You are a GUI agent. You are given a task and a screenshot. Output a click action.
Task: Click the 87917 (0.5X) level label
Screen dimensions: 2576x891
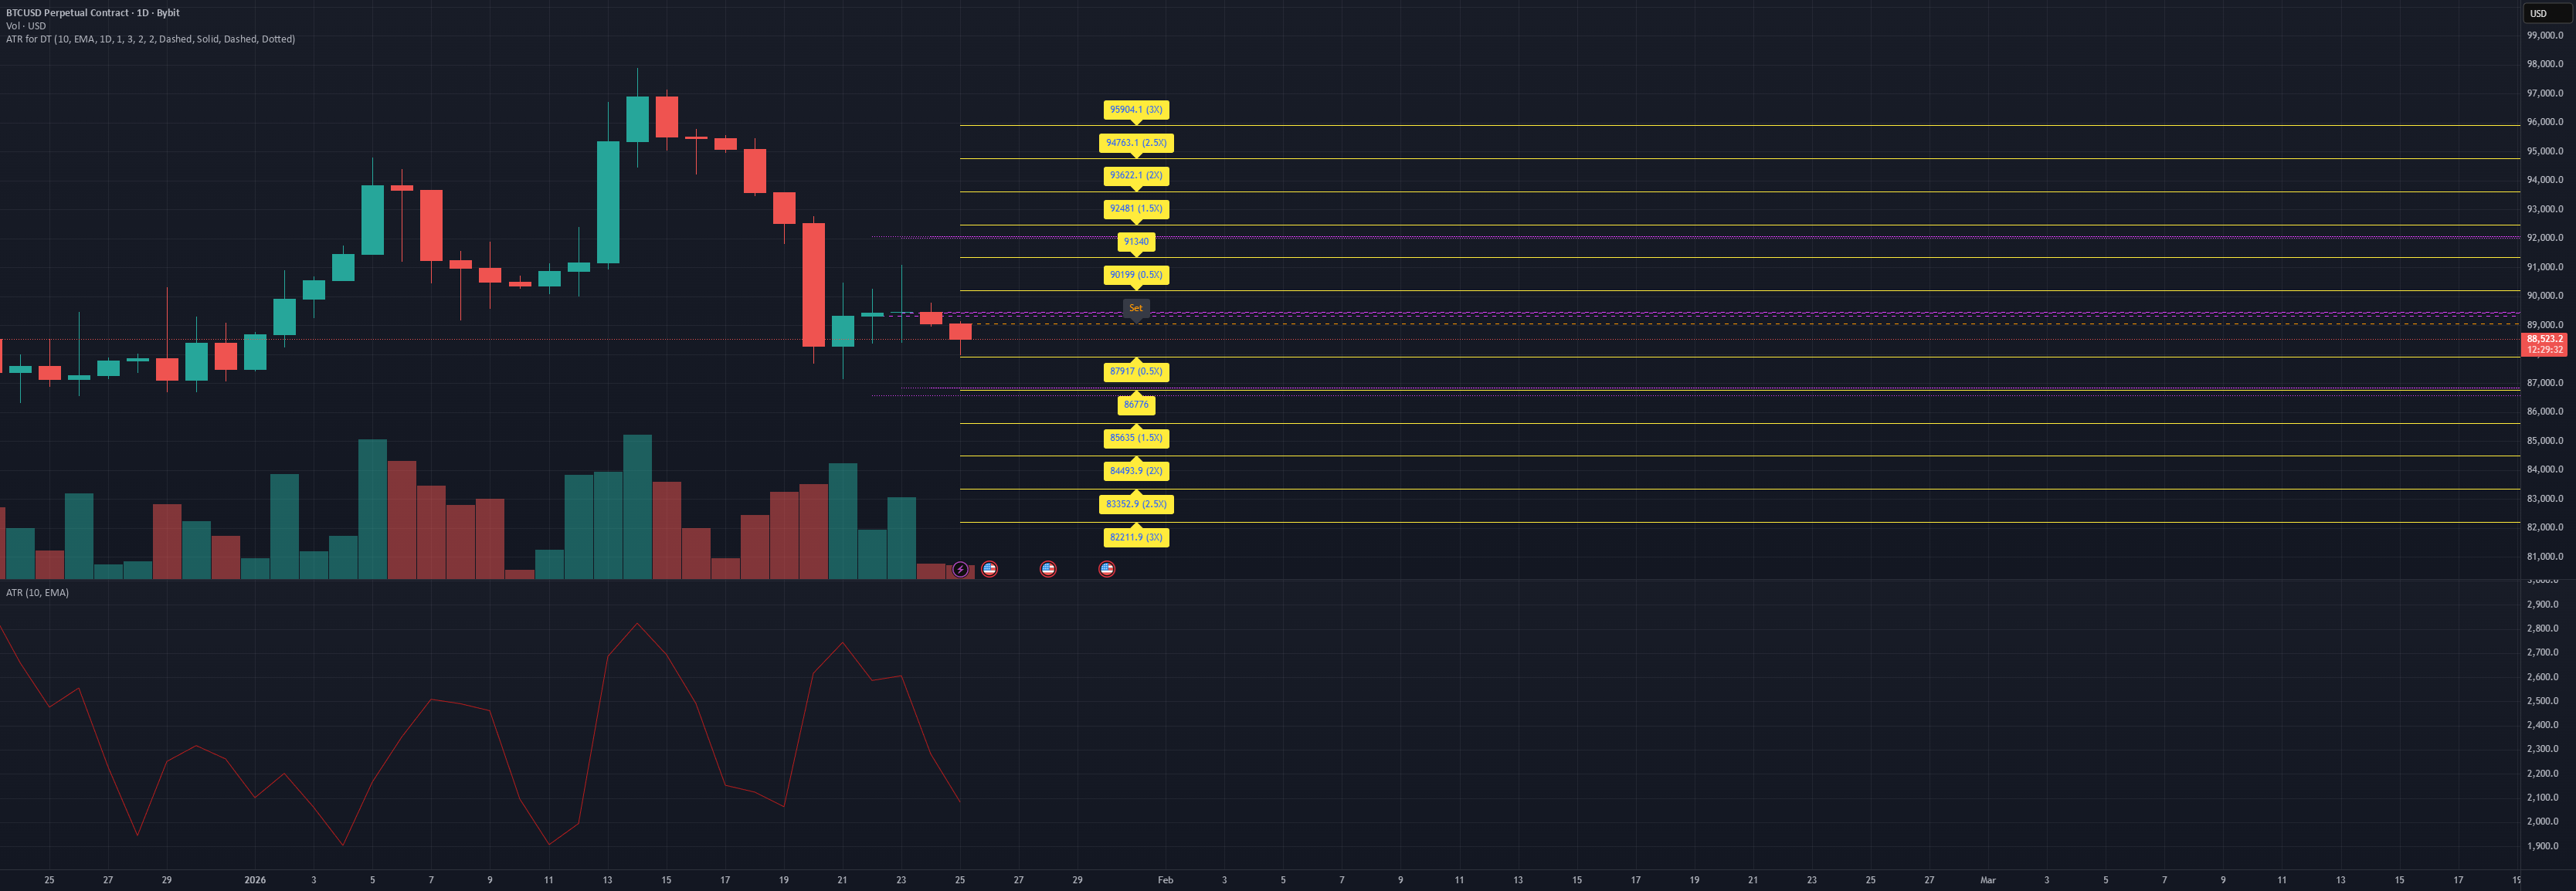point(1136,371)
